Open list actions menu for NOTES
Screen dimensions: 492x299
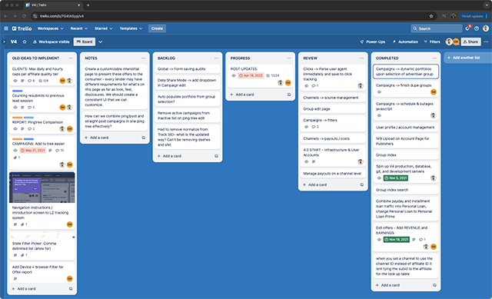pyautogui.click(x=144, y=58)
